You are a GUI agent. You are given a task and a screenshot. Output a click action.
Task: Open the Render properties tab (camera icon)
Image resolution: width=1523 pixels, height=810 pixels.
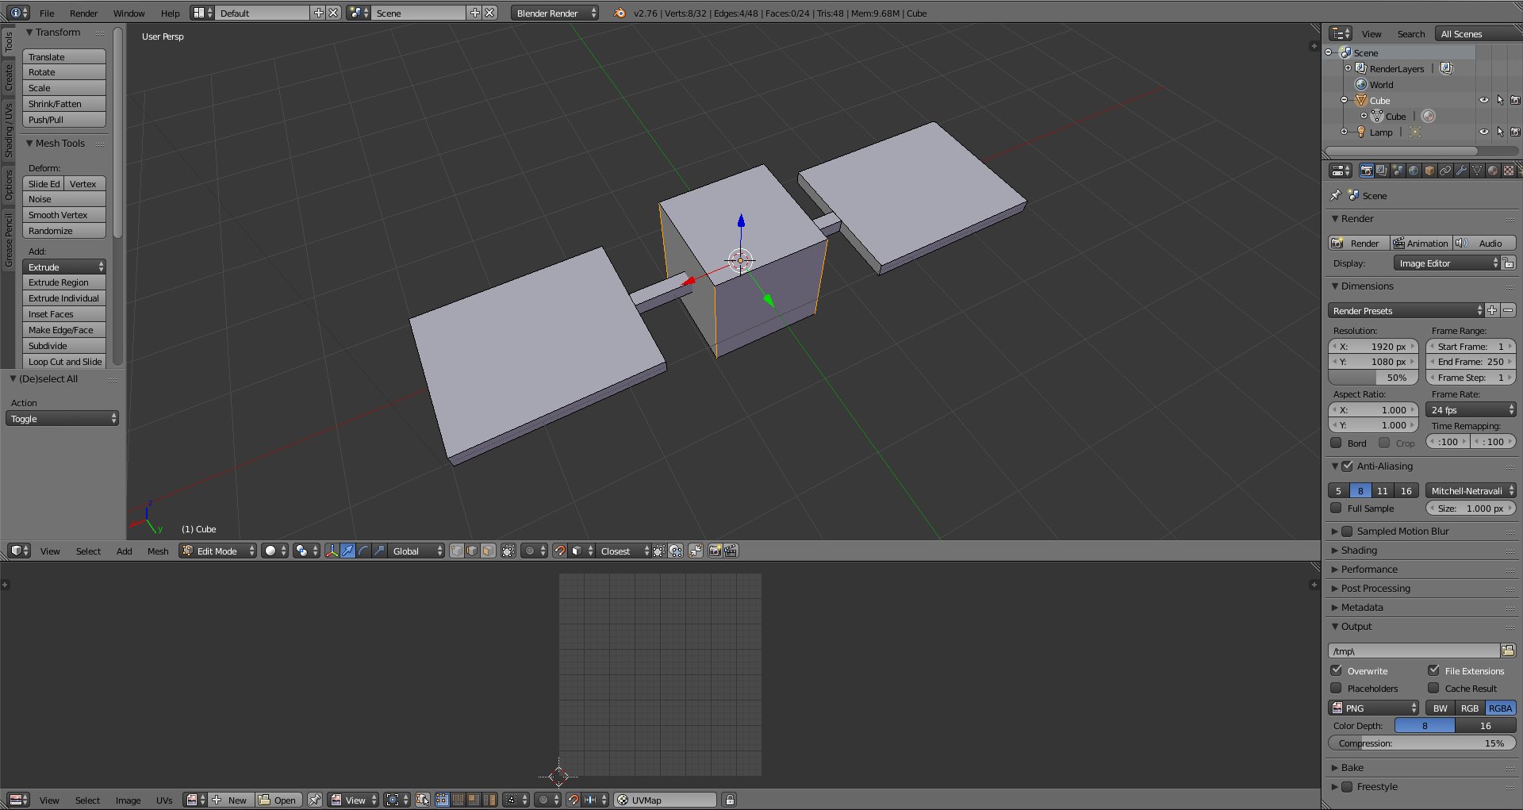coord(1366,171)
